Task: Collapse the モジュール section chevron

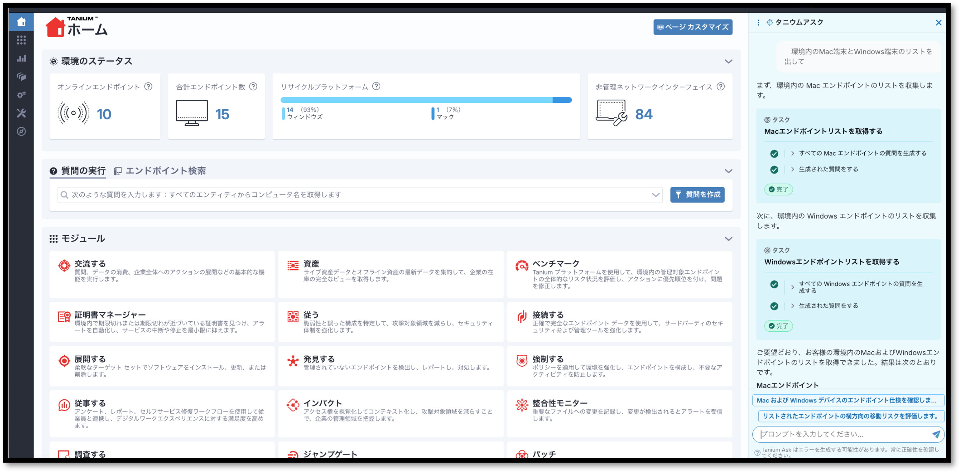Action: tap(728, 238)
